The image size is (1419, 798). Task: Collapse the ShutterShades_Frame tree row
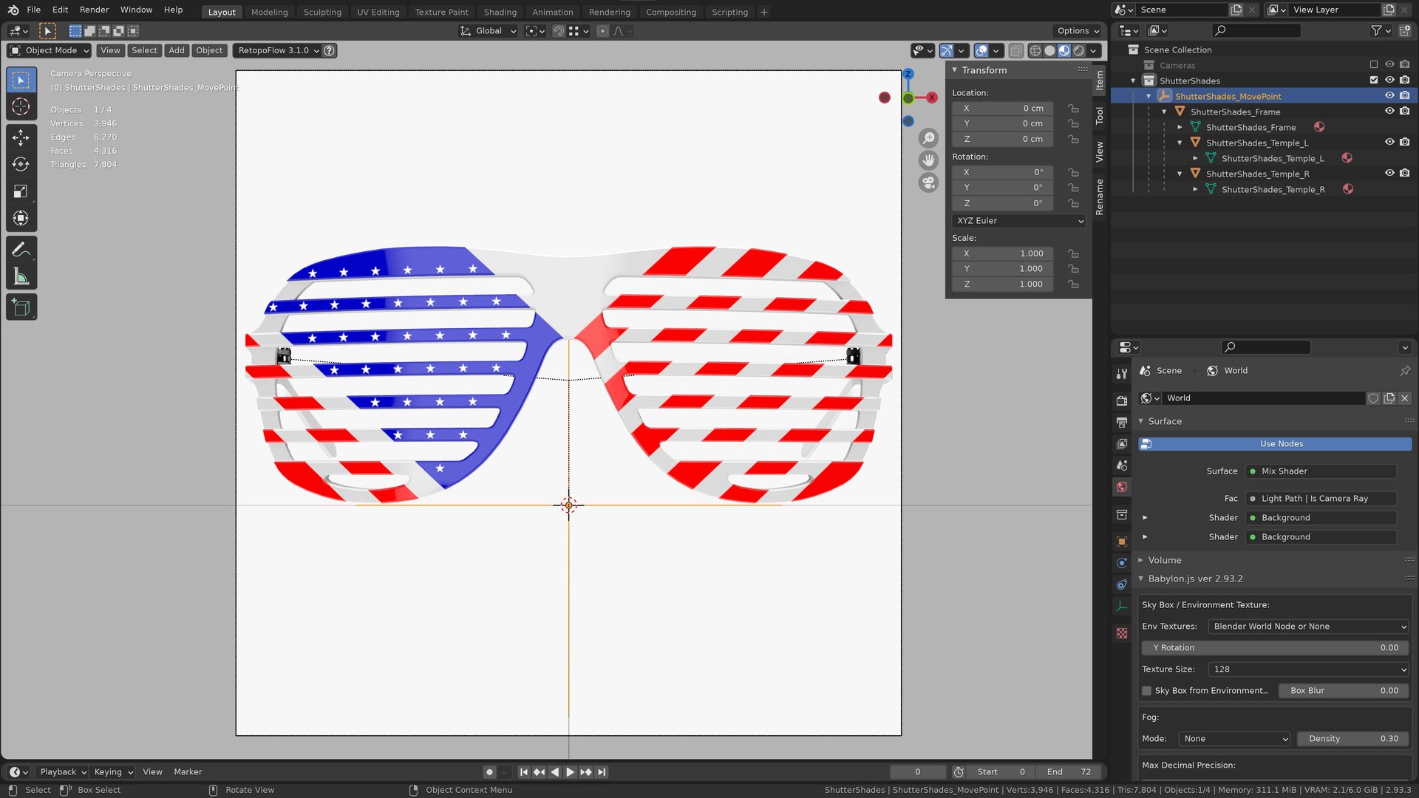[1164, 112]
